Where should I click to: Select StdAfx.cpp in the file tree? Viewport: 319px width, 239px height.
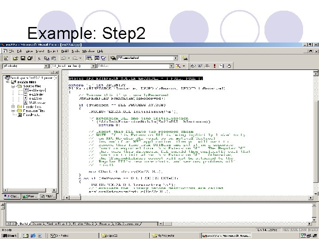[x=37, y=102]
